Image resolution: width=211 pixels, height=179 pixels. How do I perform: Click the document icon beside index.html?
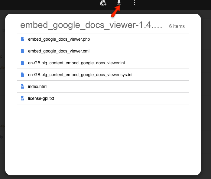22,86
